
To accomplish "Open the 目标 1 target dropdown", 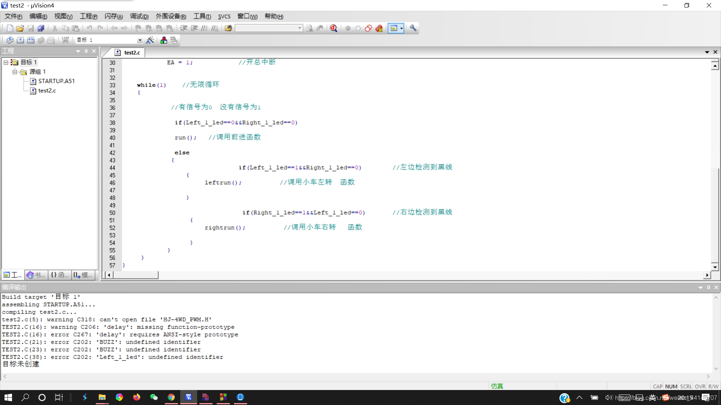I will 140,40.
